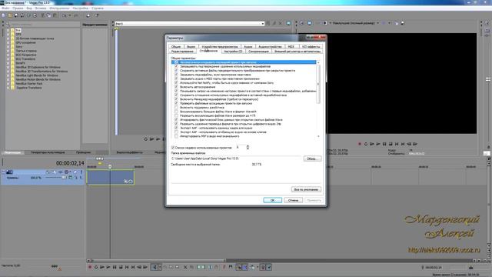The image size is (492, 277).
Task: Open the Видеоэффекты panel tab
Action: click(x=130, y=152)
